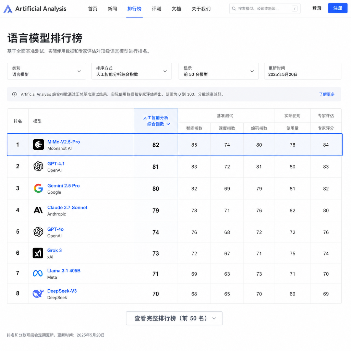Click the Gemini 2.5 Pro Google logo

(x=38, y=188)
